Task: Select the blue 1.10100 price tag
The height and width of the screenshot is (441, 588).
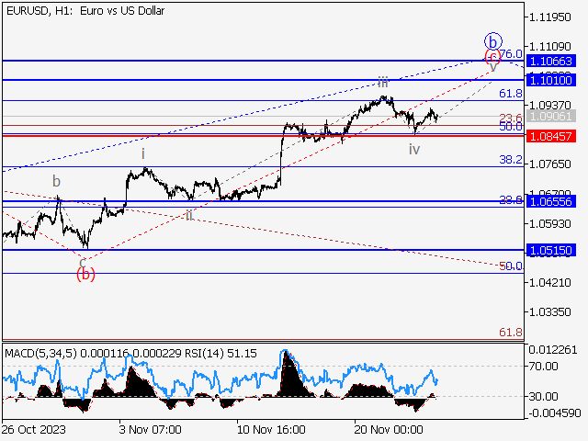Action: click(x=551, y=80)
